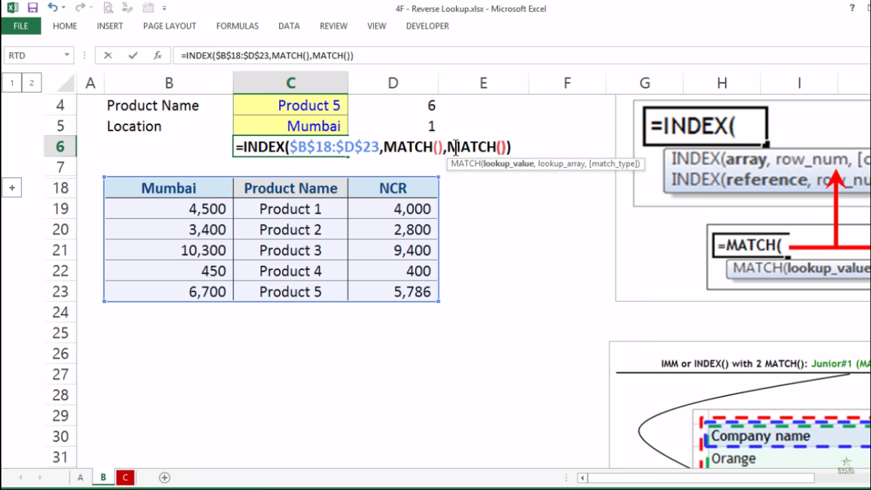Open the FORMULAS ribbon tab

(x=237, y=26)
